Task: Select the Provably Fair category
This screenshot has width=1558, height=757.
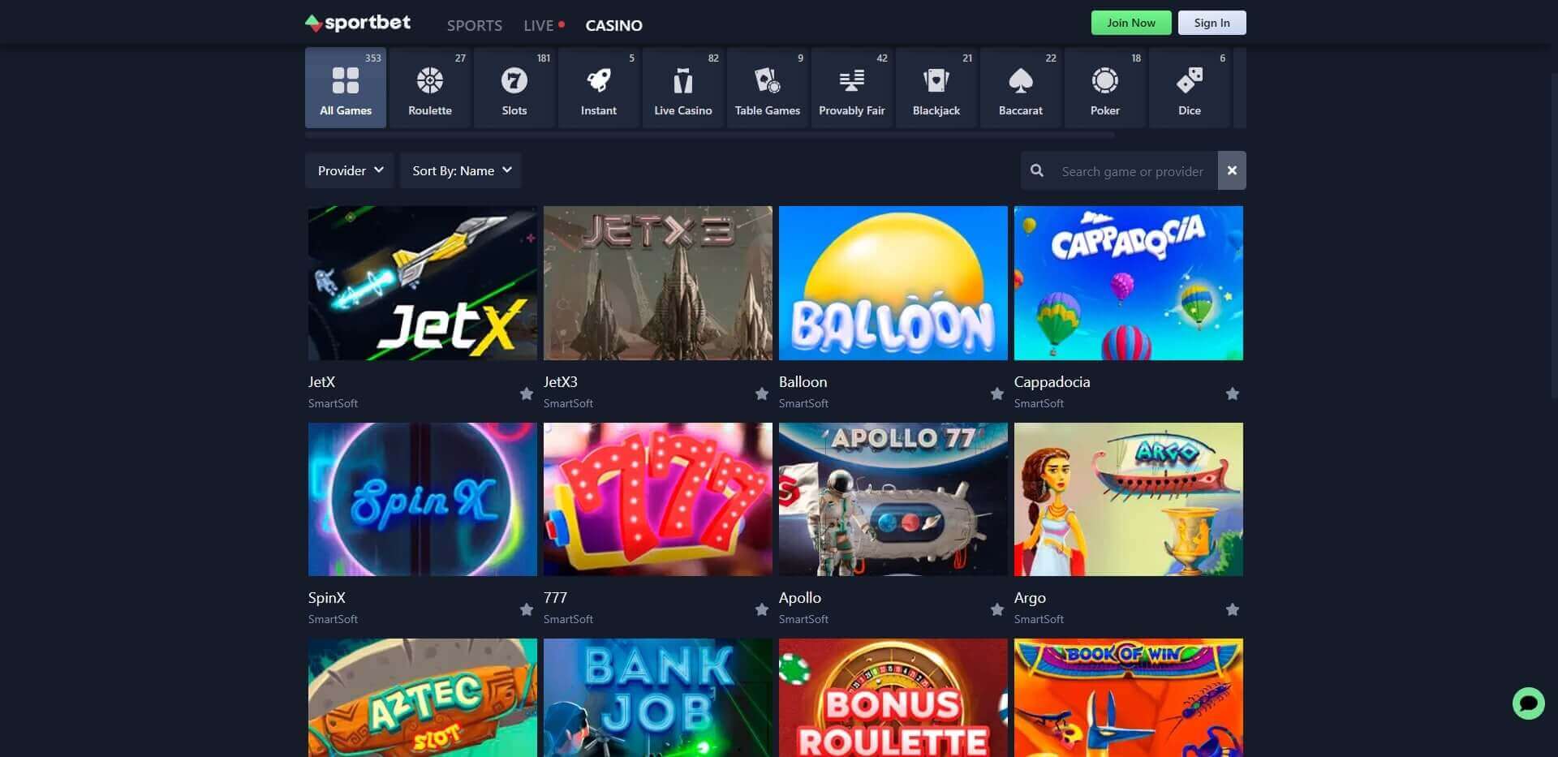Action: tap(851, 85)
